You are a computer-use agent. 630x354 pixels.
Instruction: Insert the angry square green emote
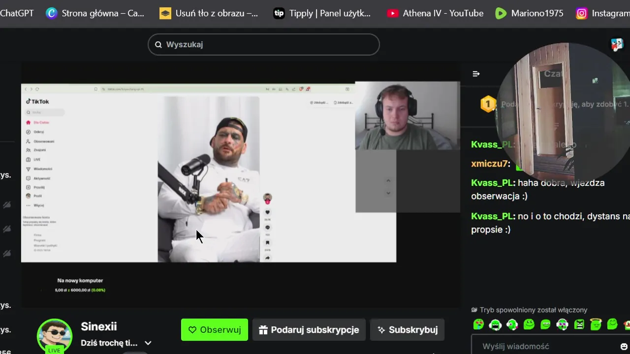click(x=579, y=324)
